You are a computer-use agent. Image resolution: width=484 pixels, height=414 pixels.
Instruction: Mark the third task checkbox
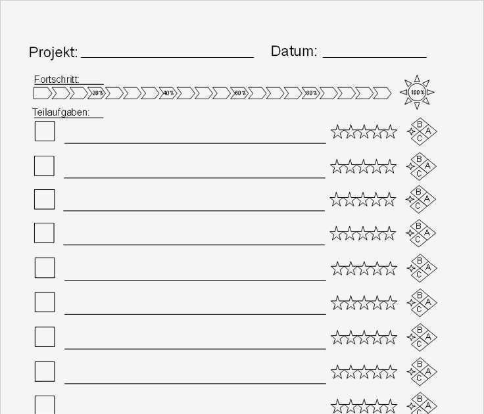tap(45, 199)
